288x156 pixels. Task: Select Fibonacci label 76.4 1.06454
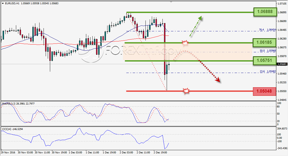[x=267, y=29]
